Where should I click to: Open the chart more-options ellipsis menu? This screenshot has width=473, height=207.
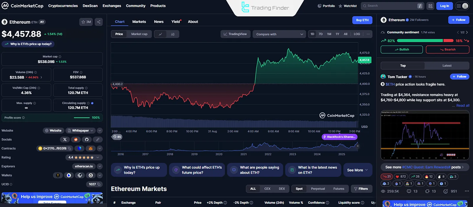pos(368,34)
